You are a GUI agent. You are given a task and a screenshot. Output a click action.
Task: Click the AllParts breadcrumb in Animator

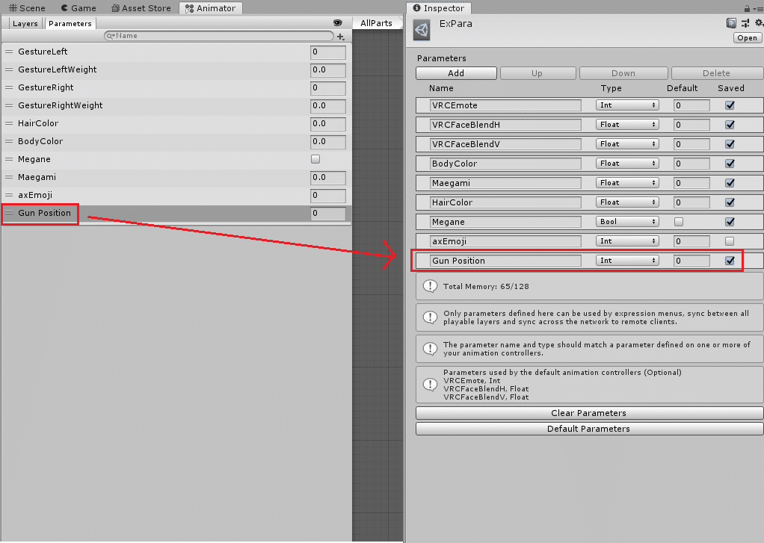pos(376,23)
